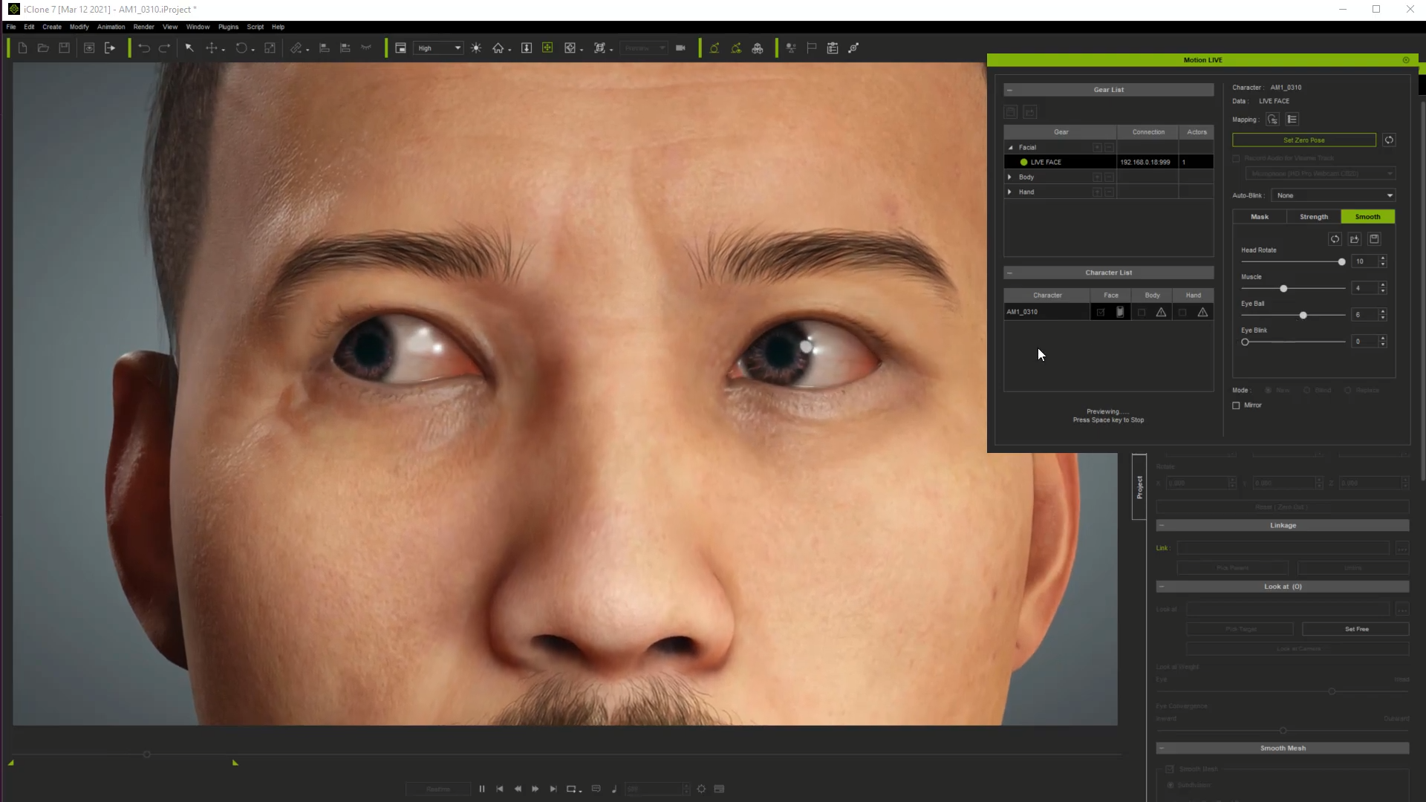Switch to the Mask tab
The width and height of the screenshot is (1426, 802).
coord(1260,217)
